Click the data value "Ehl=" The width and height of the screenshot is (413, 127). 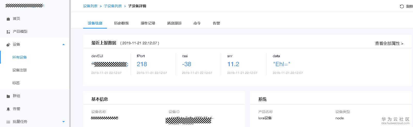282,64
